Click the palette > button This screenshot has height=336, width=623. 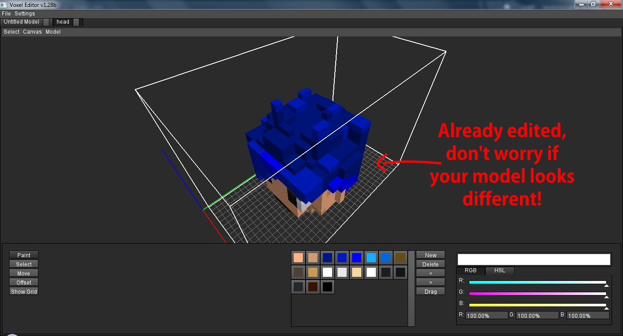click(431, 282)
